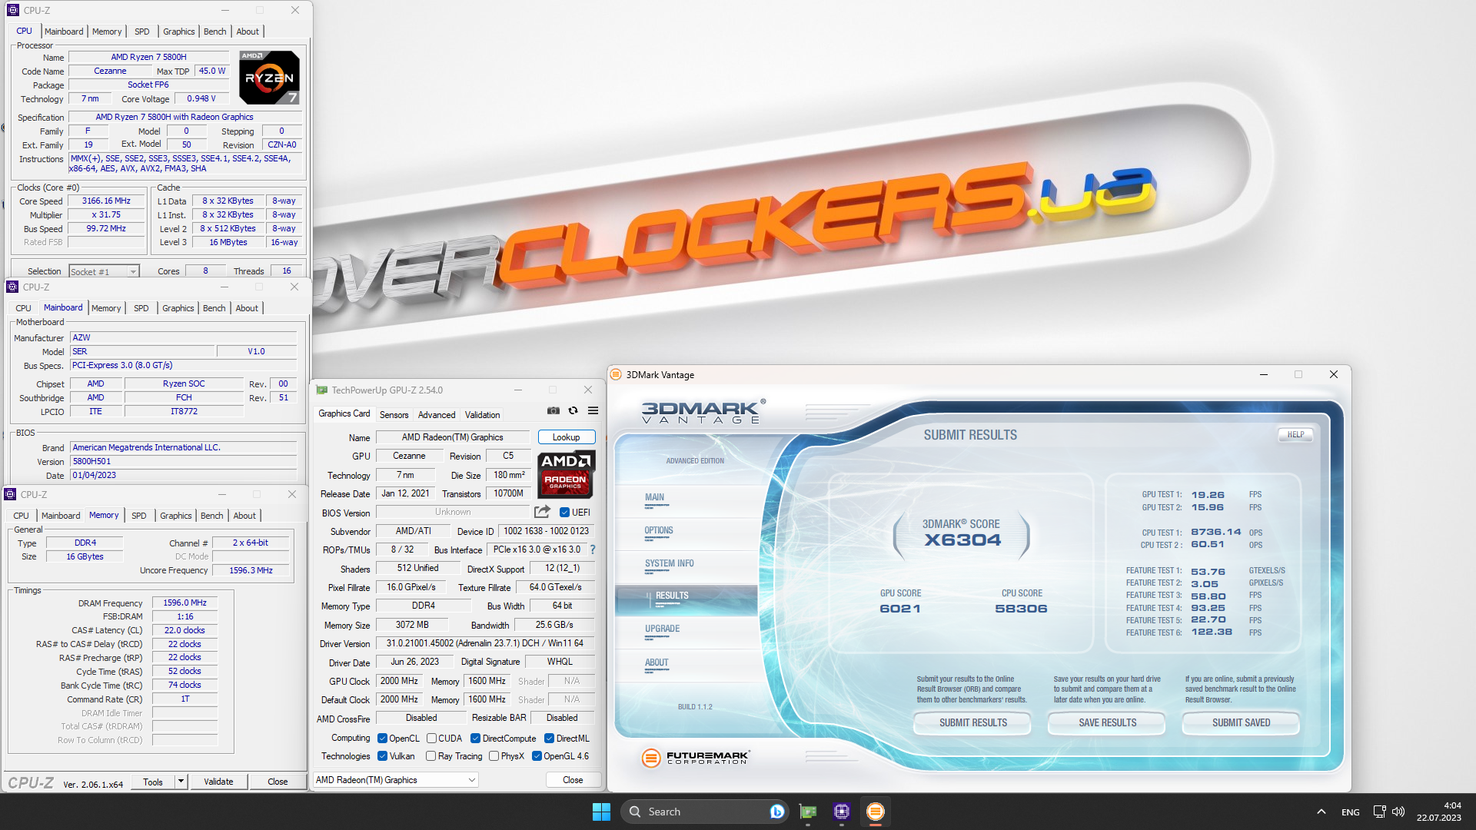This screenshot has height=830, width=1476.
Task: Click the Futuremark Corporation logo
Action: coord(696,758)
